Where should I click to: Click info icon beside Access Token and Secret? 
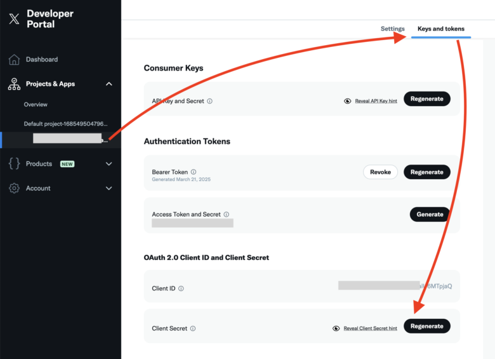coord(227,214)
